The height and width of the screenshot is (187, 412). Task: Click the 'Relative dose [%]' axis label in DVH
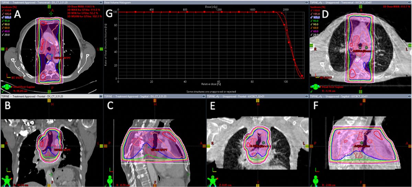[x=211, y=84]
